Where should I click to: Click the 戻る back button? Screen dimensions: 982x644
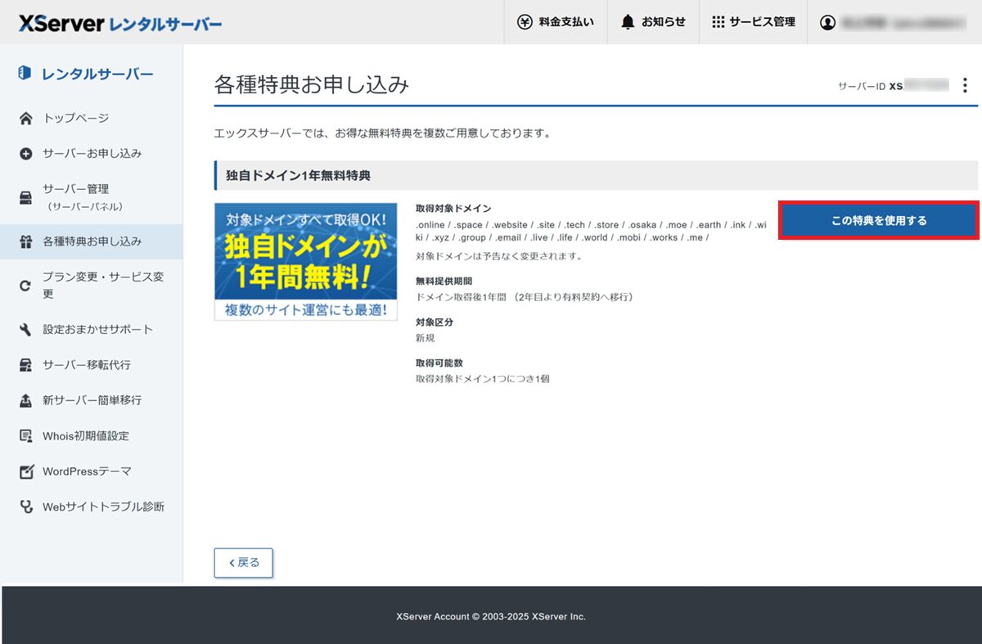[x=243, y=563]
